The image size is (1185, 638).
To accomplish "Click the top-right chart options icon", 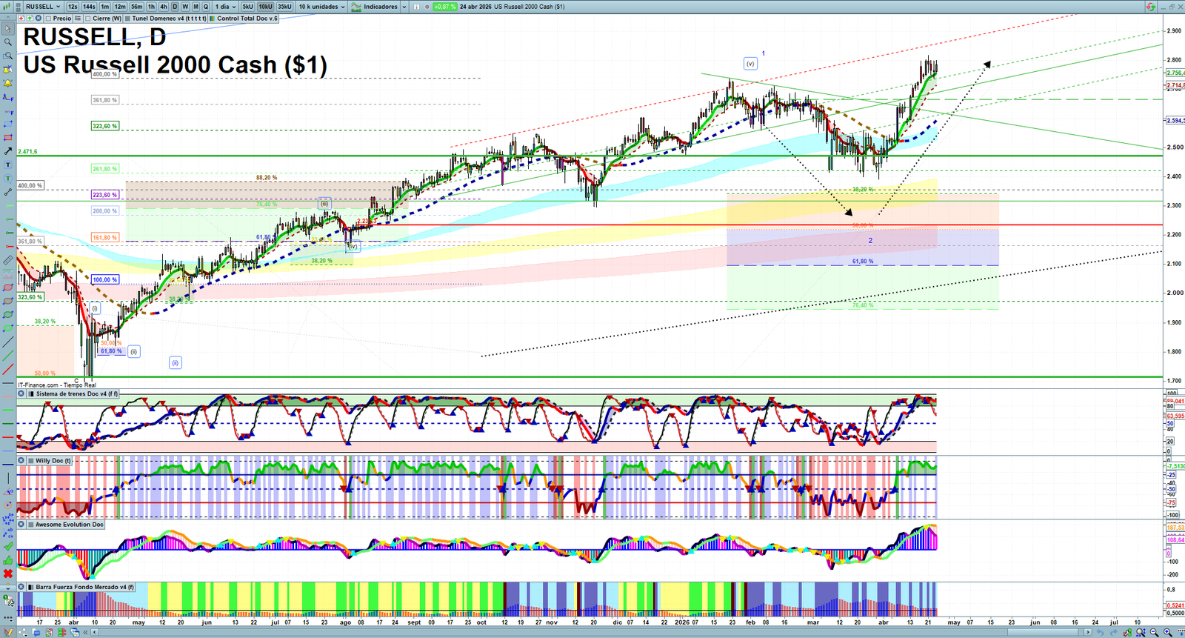I will click(x=1150, y=7).
